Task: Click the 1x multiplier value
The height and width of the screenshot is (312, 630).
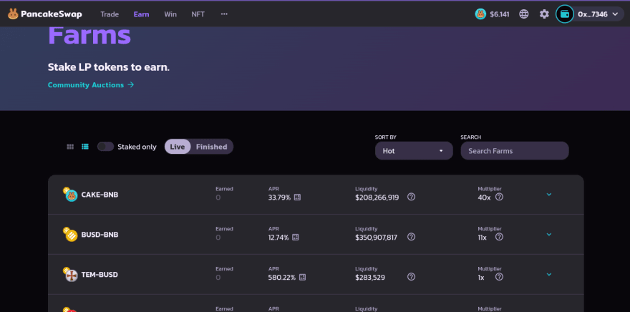Action: click(481, 278)
